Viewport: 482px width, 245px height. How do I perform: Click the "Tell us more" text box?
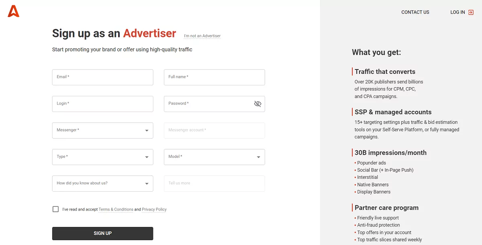point(214,183)
